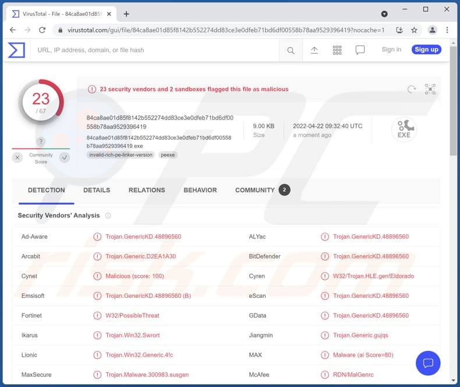Click the search magnifier icon

[x=291, y=51]
